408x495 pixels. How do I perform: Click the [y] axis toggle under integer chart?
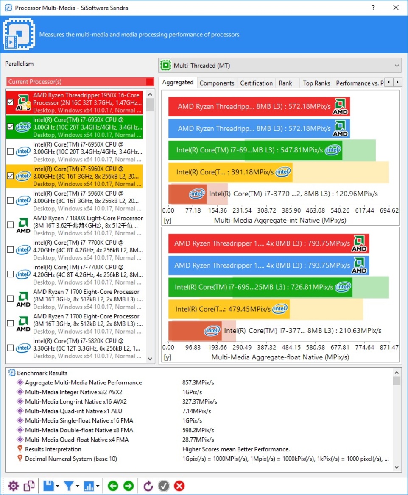click(x=168, y=220)
